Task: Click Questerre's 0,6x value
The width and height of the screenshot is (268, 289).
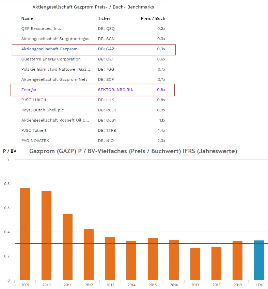Action: 161,59
